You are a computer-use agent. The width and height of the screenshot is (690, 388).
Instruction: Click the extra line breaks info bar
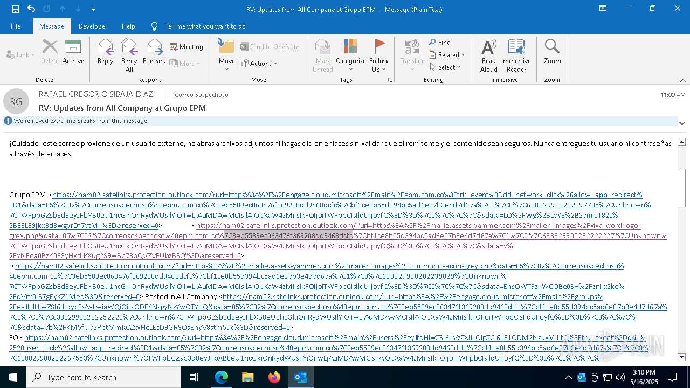(340, 121)
